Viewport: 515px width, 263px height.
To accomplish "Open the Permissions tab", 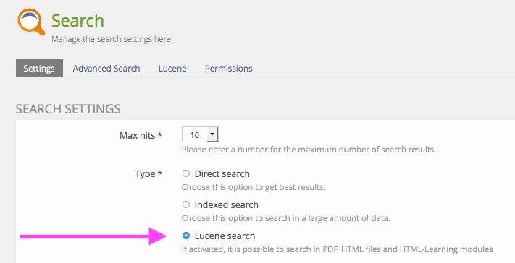I will [229, 68].
